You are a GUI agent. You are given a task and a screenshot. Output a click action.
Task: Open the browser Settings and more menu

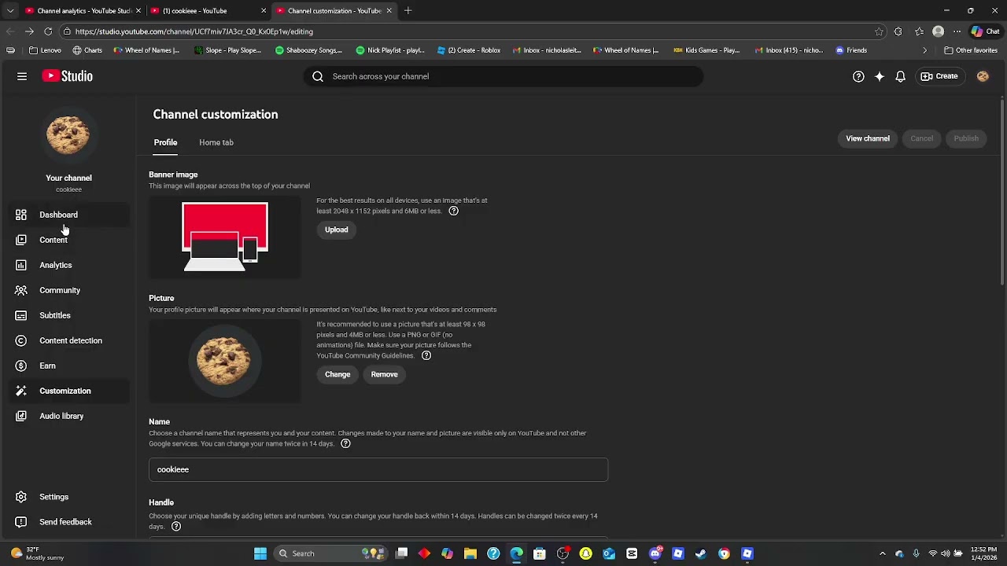[957, 31]
